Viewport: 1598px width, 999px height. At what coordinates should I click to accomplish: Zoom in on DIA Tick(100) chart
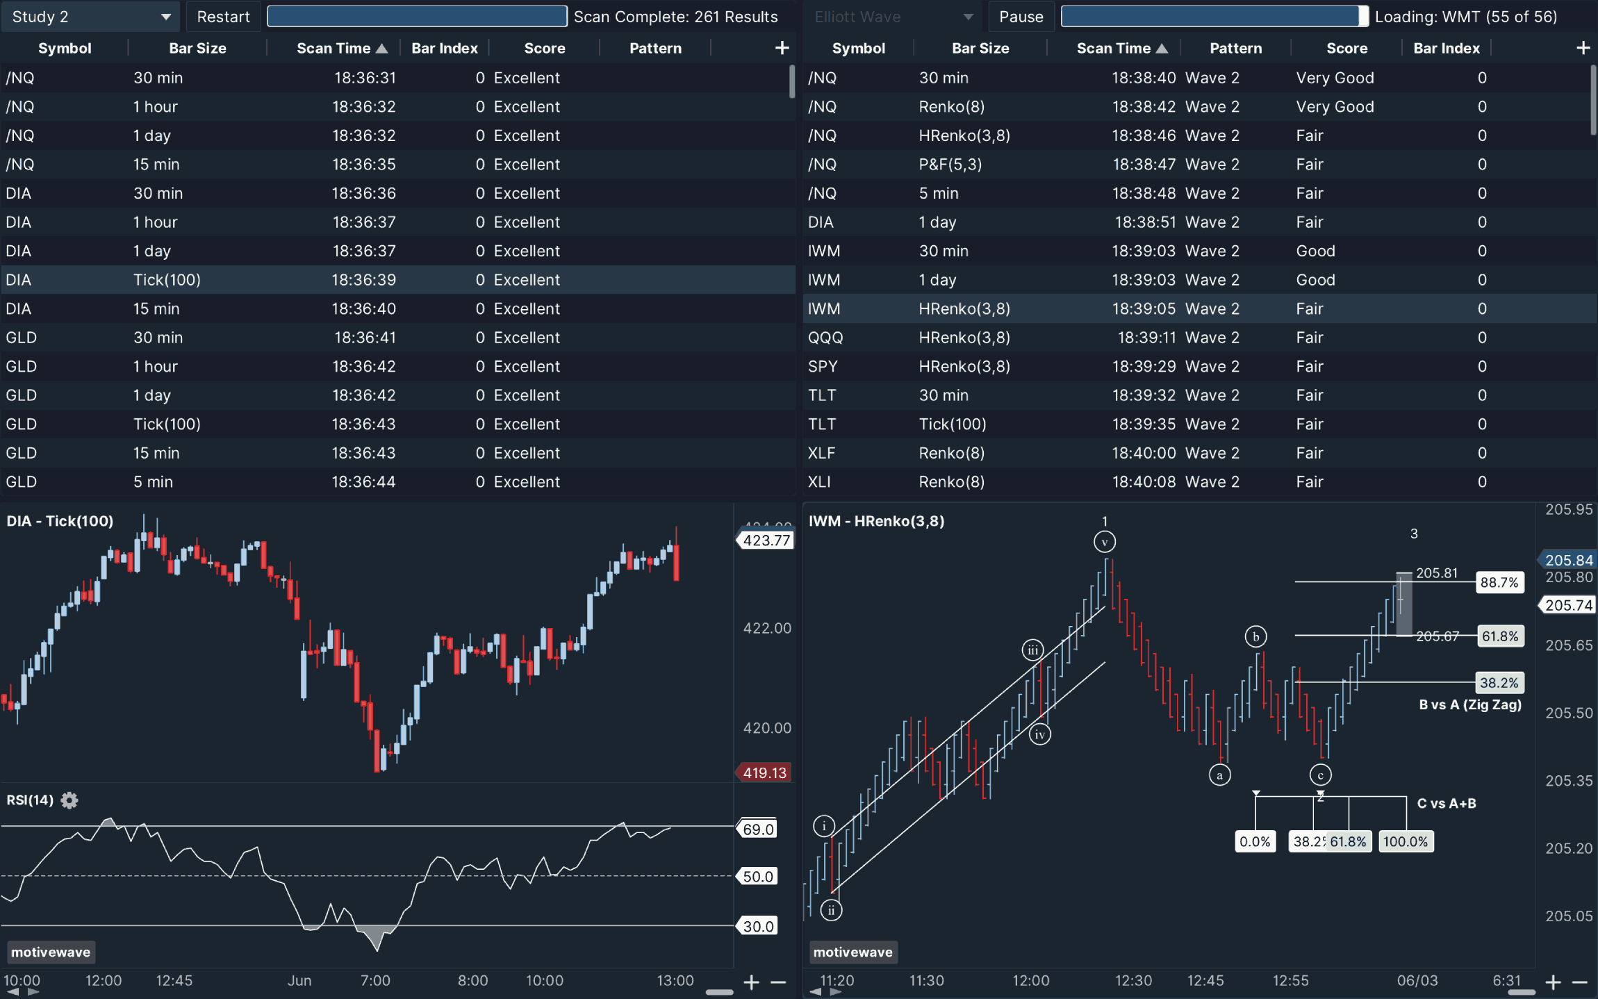(x=752, y=982)
